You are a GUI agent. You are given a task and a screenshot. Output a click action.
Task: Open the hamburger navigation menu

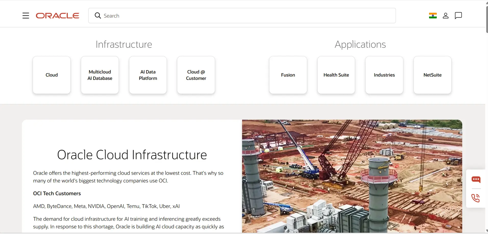[26, 16]
